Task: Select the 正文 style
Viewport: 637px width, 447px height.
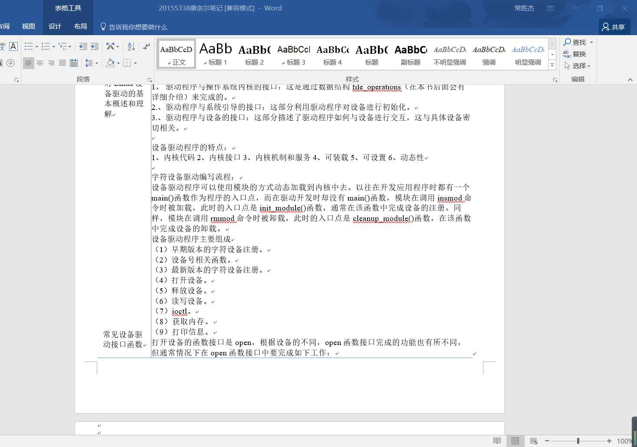Action: coord(176,54)
